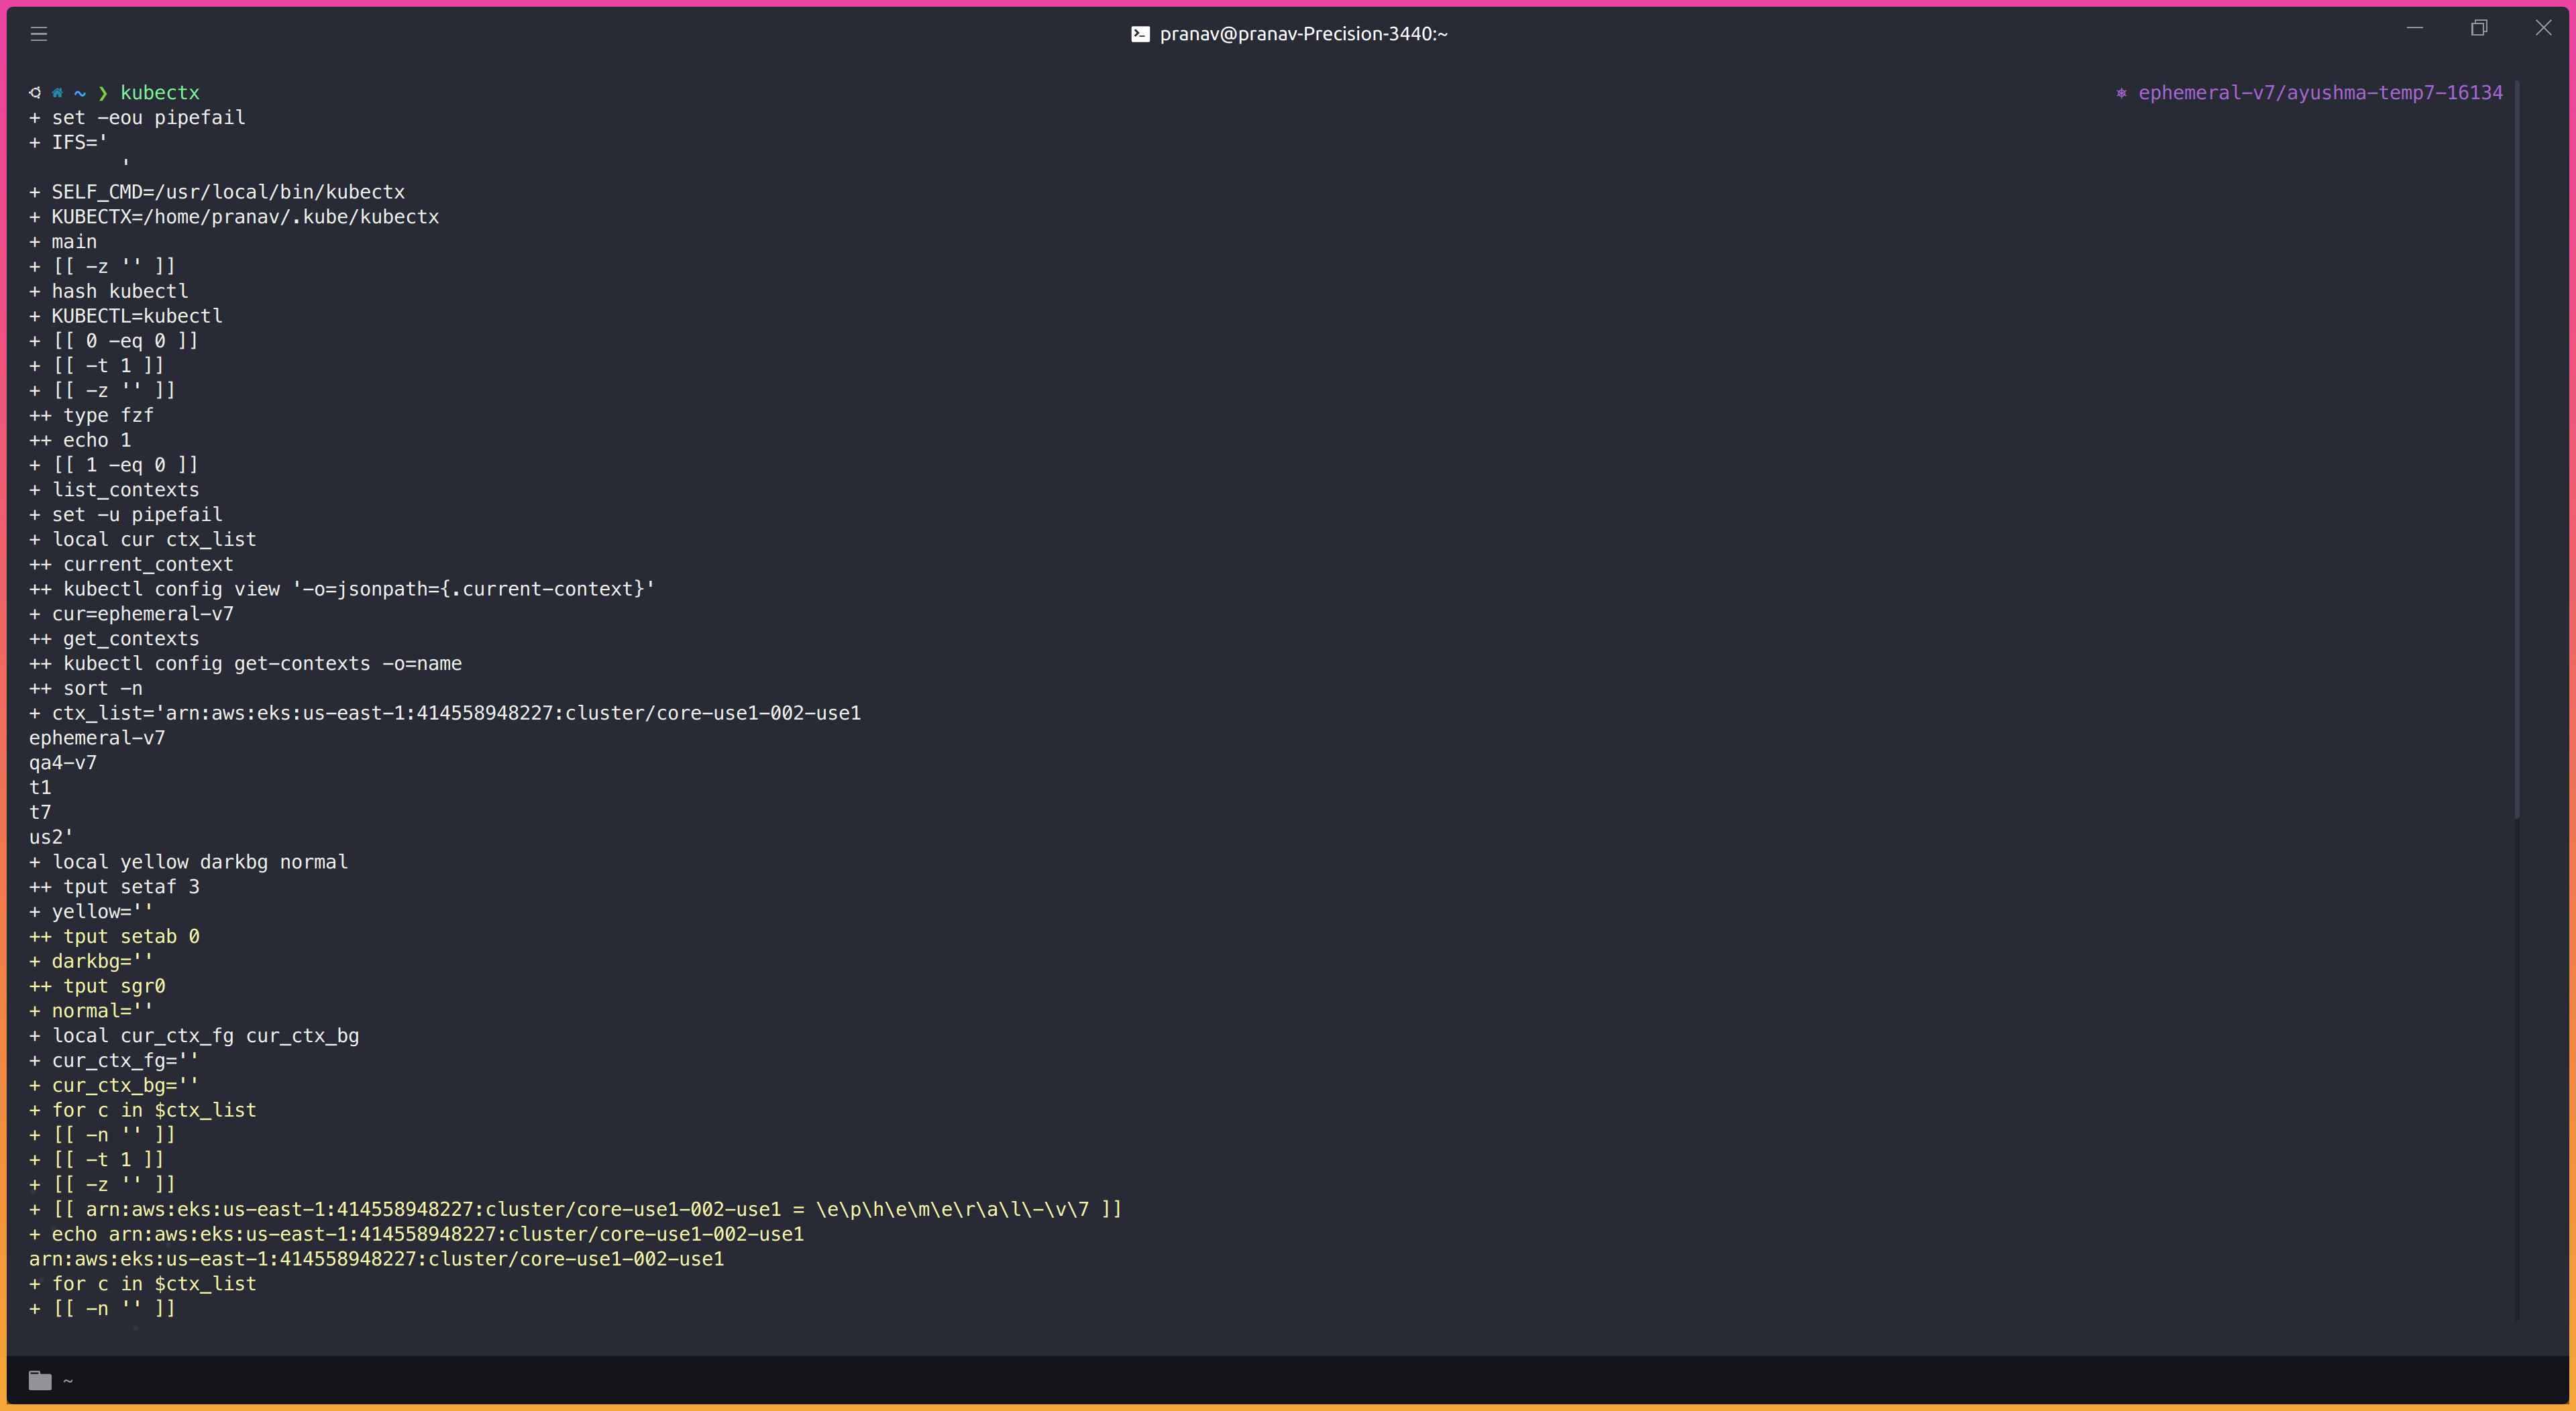Viewport: 2576px width, 1411px height.
Task: Click the terminal scrollbar thumb
Action: coord(2516,450)
